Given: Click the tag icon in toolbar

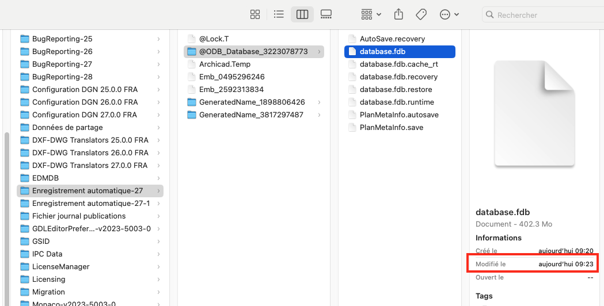Looking at the screenshot, I should 421,14.
